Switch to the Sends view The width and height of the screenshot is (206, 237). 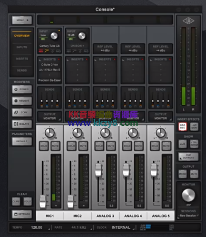[22, 71]
